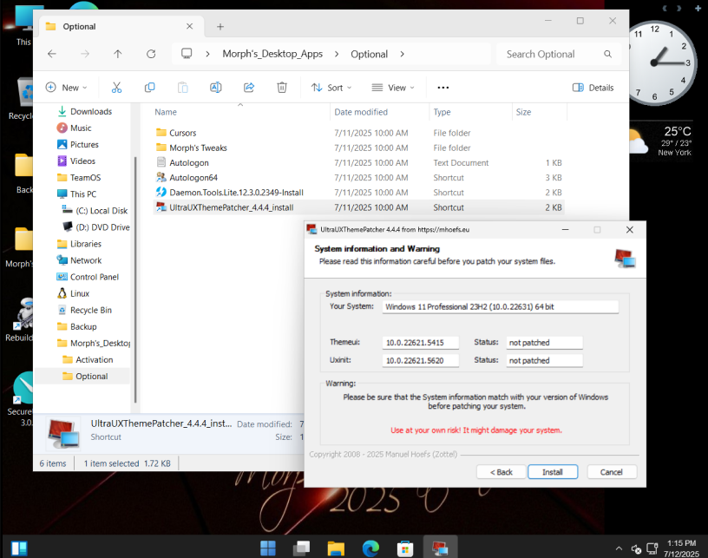Viewport: 708px width, 558px height.
Task: Launch Microsoft Edge from taskbar
Action: point(370,548)
